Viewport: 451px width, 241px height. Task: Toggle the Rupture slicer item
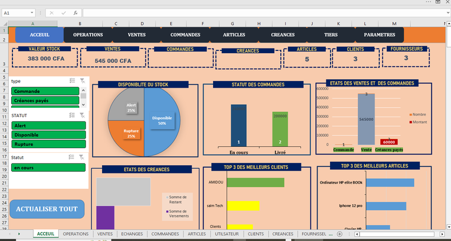pyautogui.click(x=49, y=144)
